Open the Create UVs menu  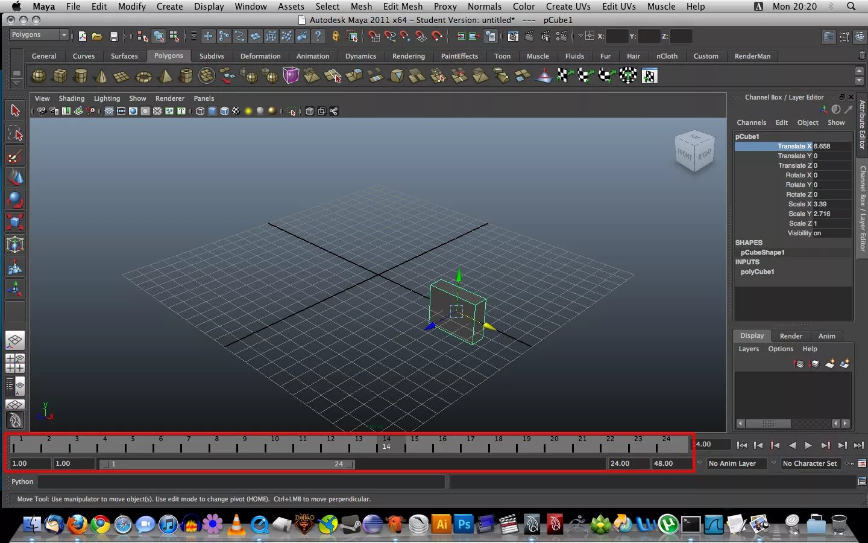point(568,6)
